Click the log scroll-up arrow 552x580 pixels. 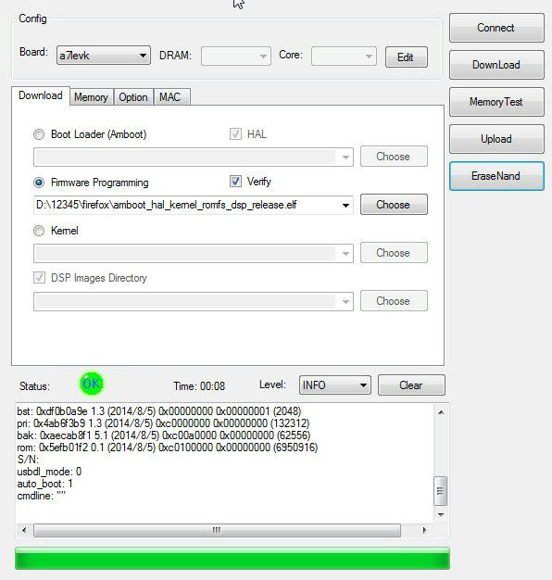[x=441, y=412]
